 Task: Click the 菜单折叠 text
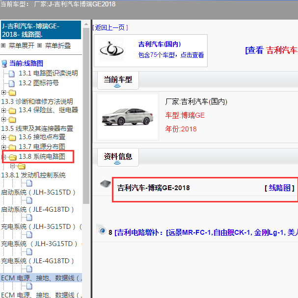(58, 46)
